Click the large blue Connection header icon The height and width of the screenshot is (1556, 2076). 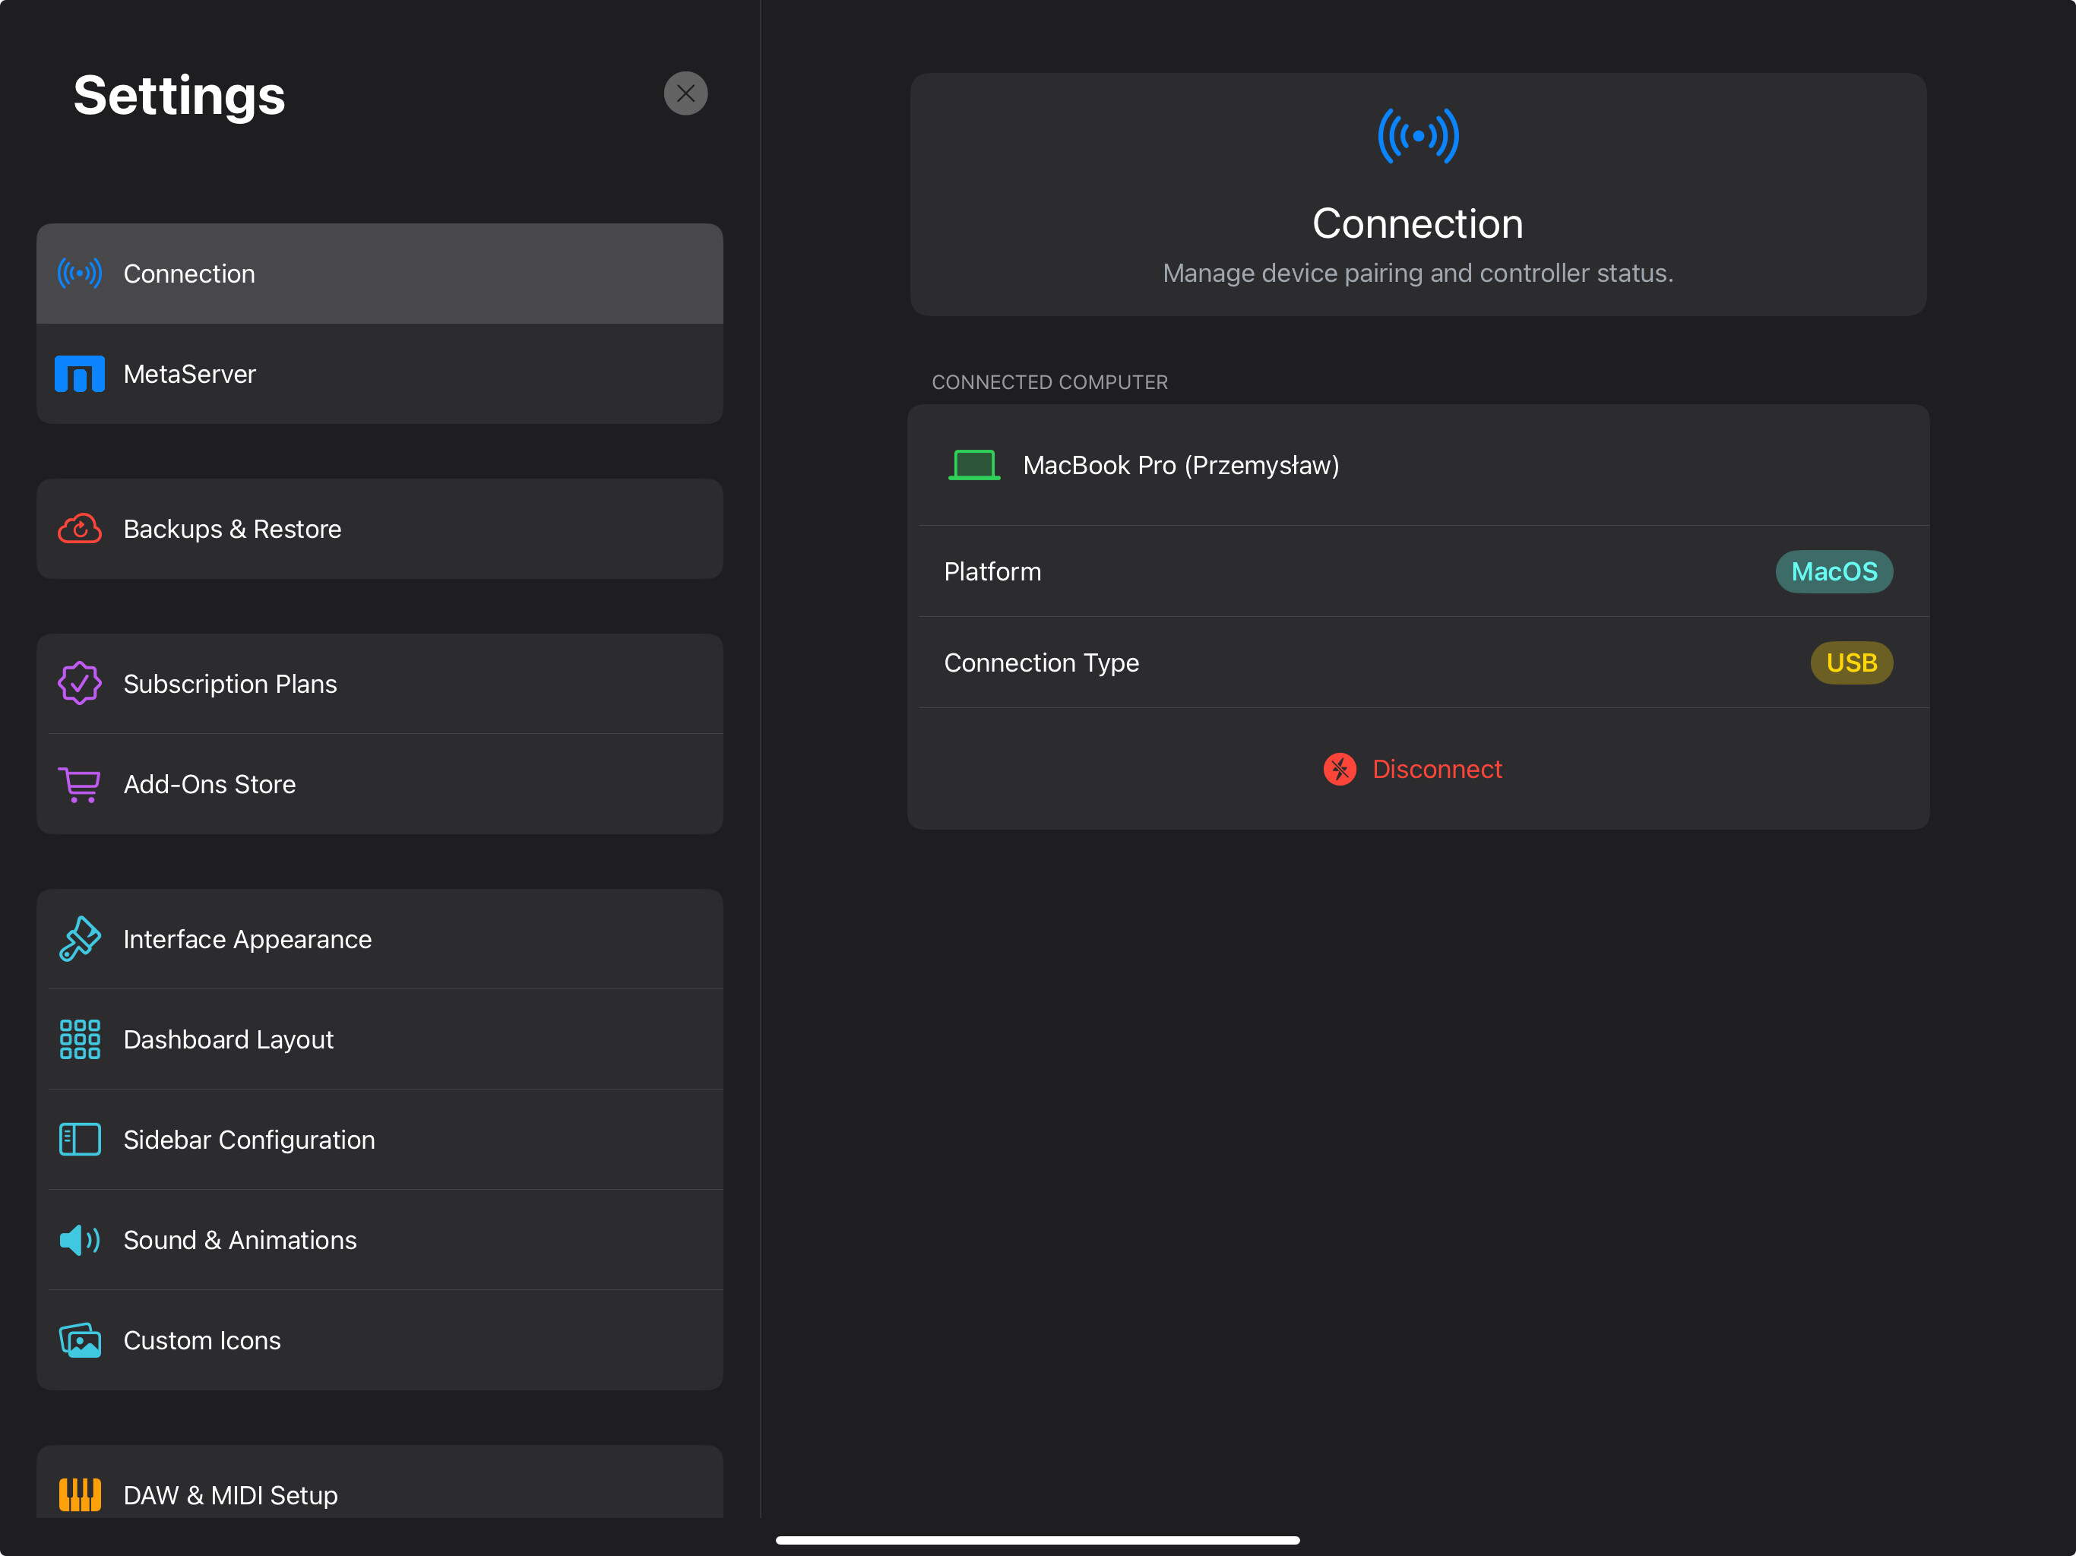1418,136
